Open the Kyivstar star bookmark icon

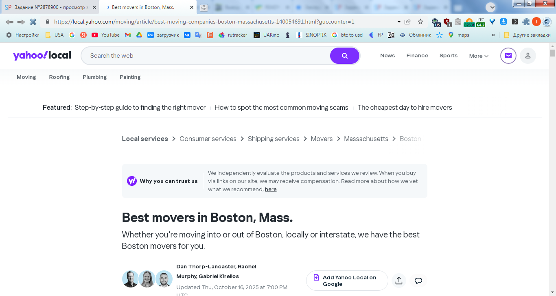click(439, 35)
